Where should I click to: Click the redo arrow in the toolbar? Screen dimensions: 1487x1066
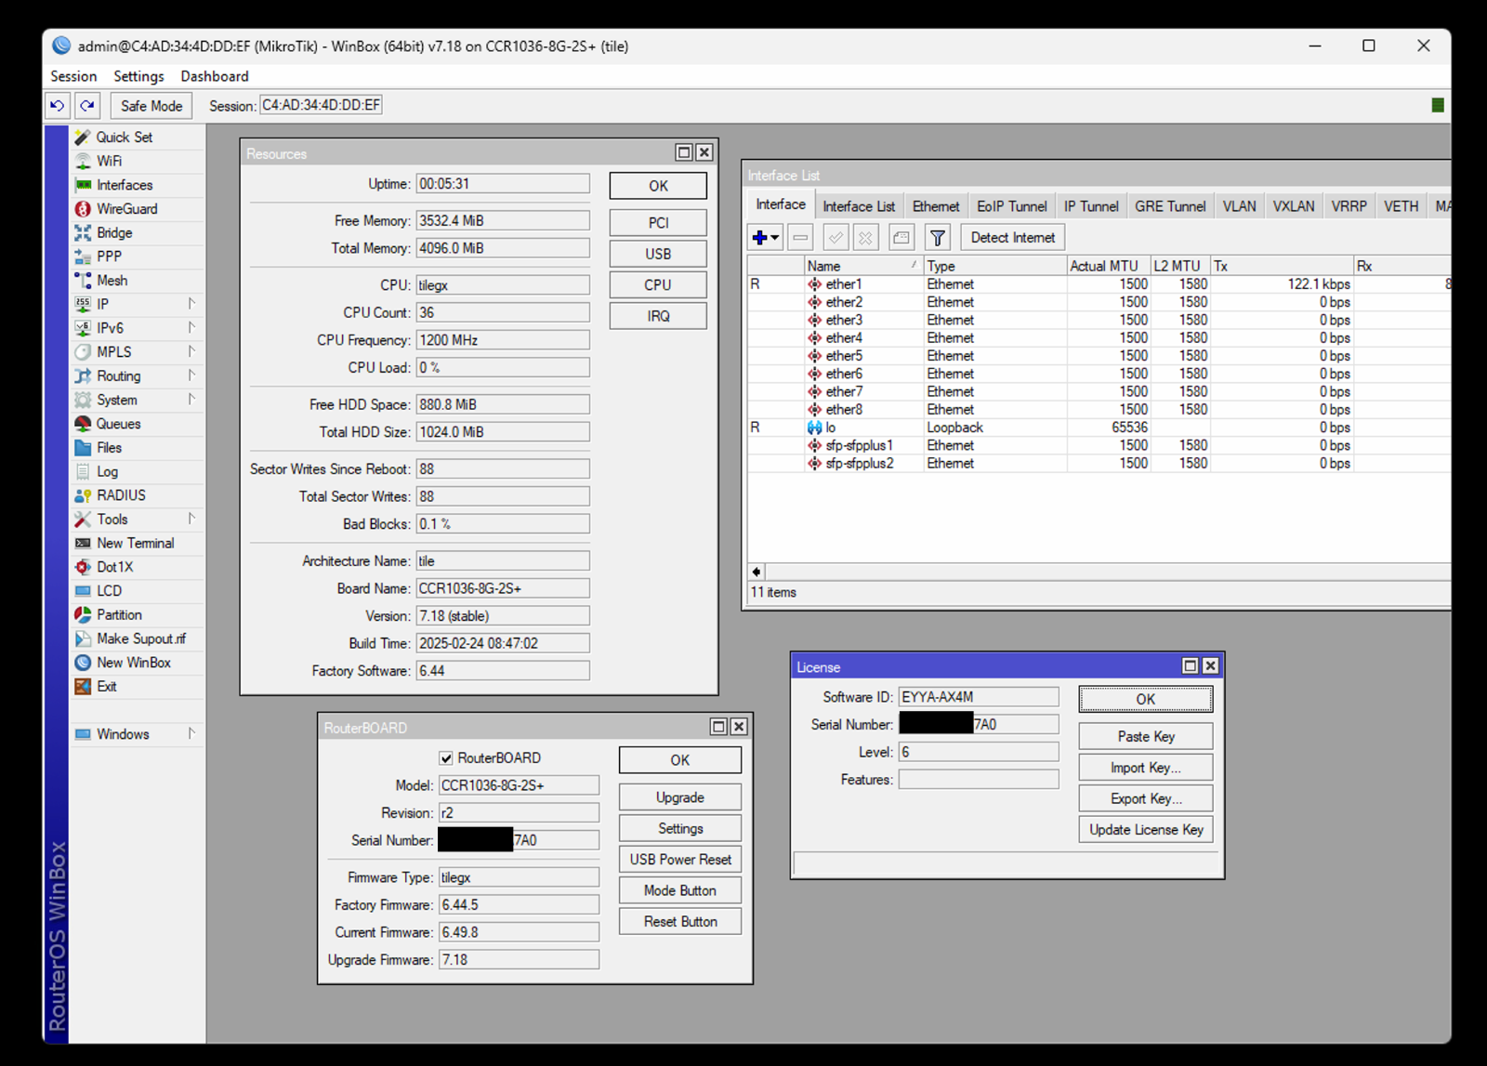click(87, 106)
